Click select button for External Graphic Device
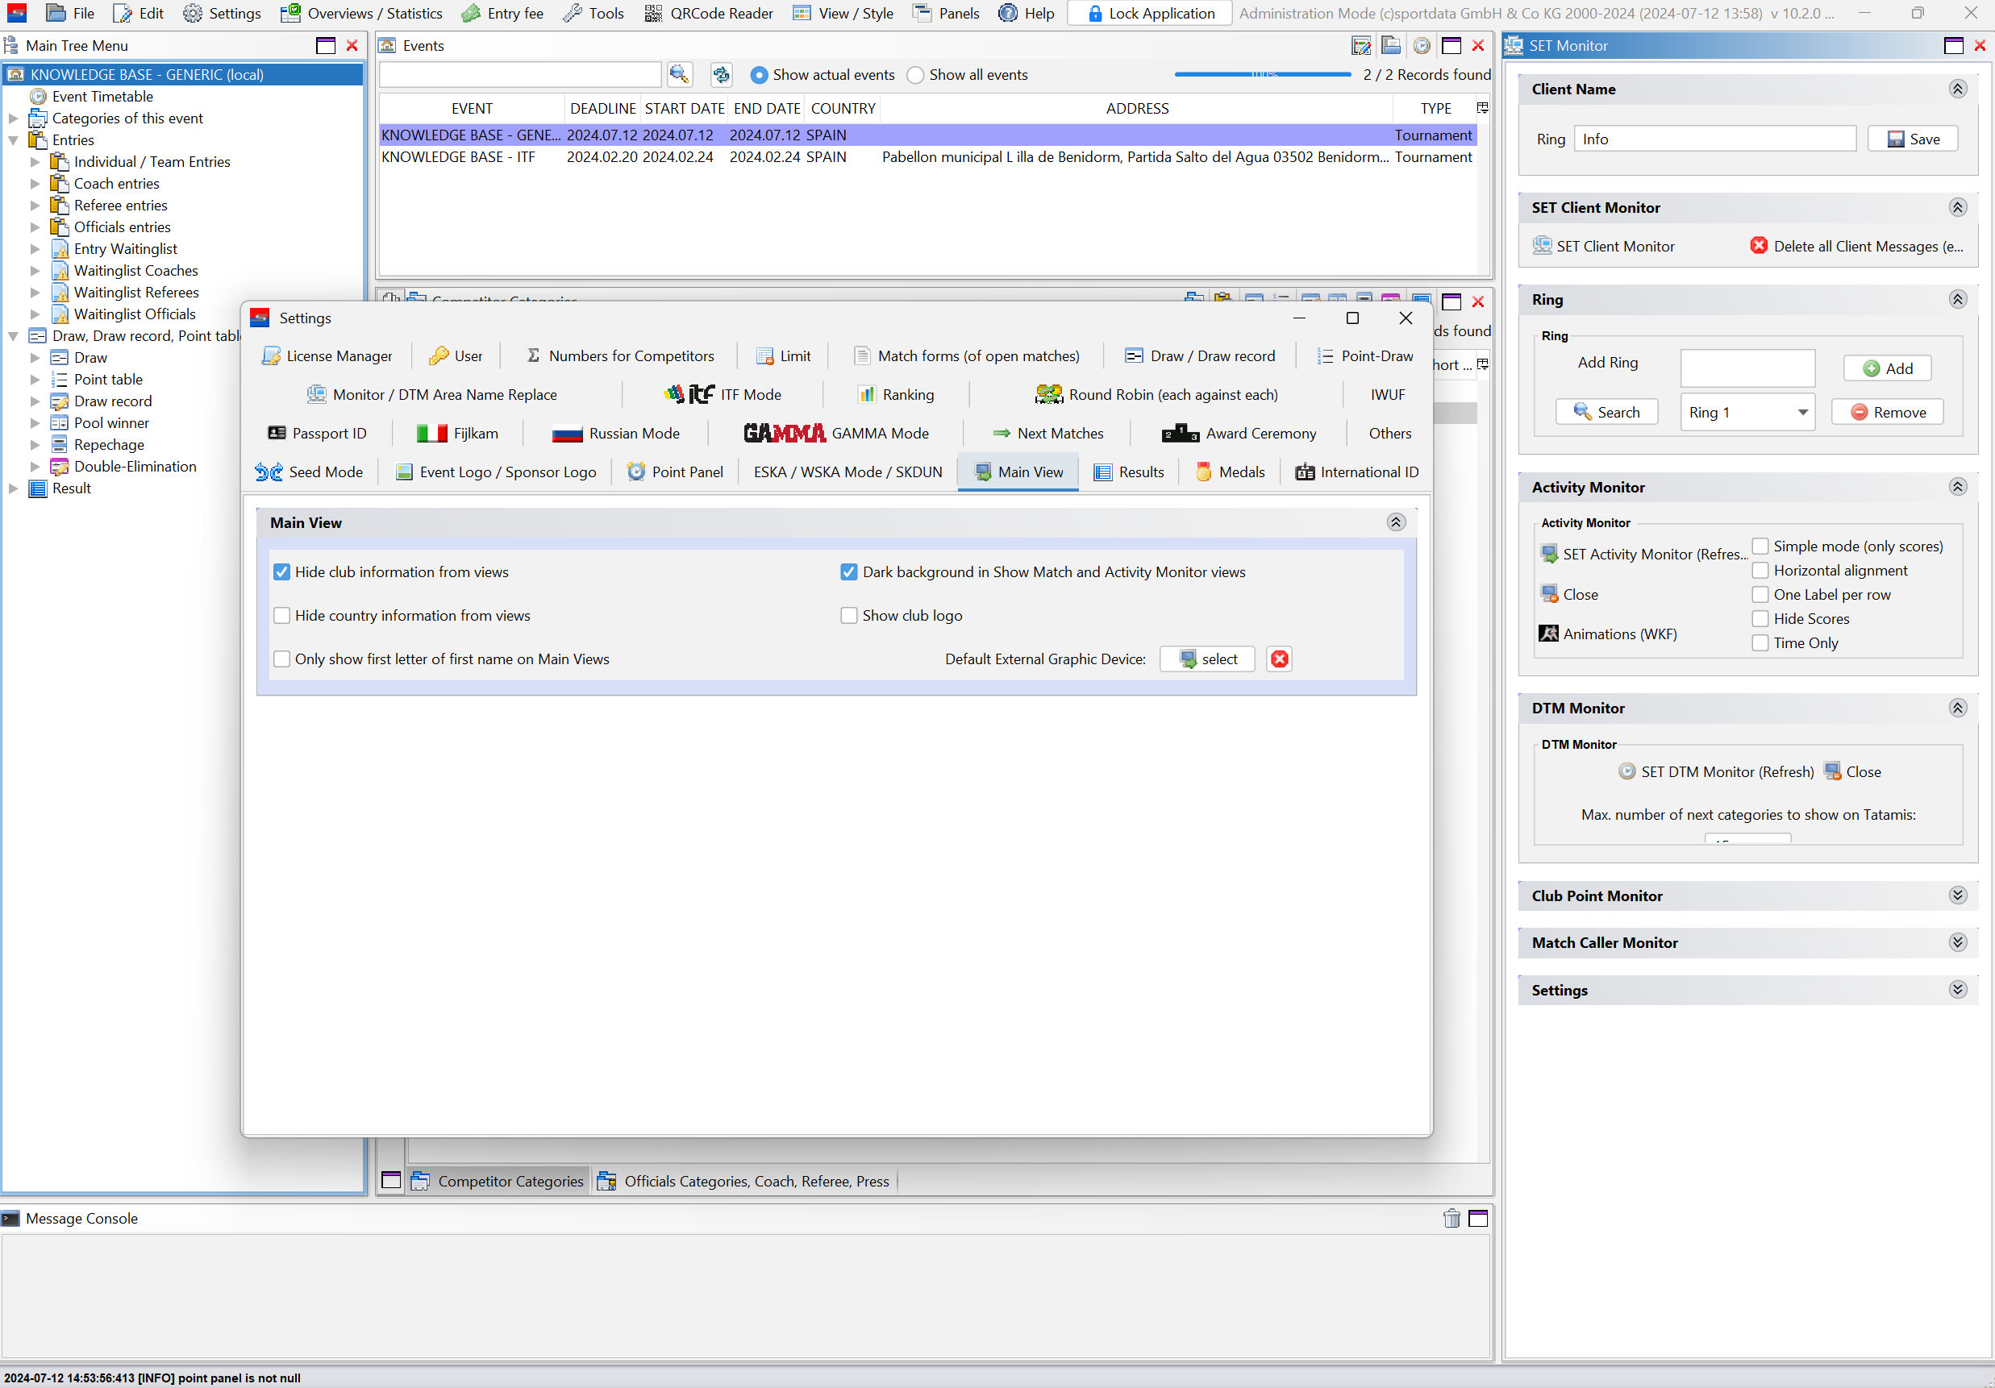Screen dimensions: 1995x1388 point(1207,659)
